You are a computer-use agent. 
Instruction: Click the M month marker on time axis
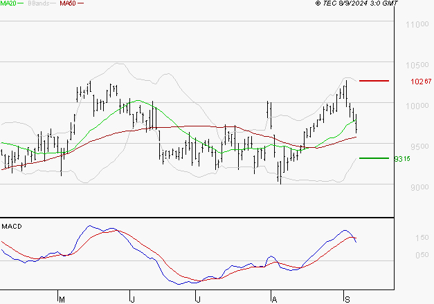62,300
